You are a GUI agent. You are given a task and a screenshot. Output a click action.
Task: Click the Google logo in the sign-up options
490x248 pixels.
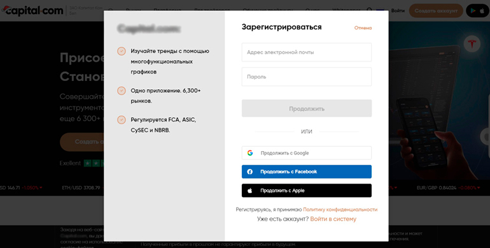coord(249,153)
